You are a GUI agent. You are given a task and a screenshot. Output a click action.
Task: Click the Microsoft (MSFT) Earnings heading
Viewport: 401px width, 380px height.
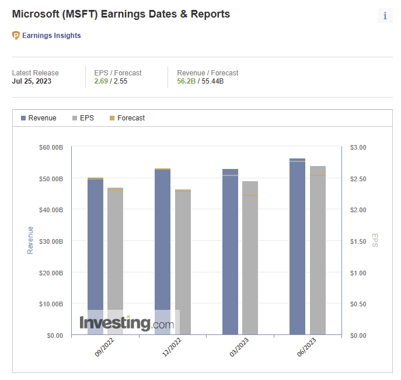tap(121, 14)
